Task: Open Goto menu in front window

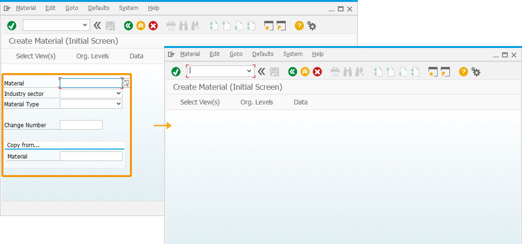Action: coord(236,54)
